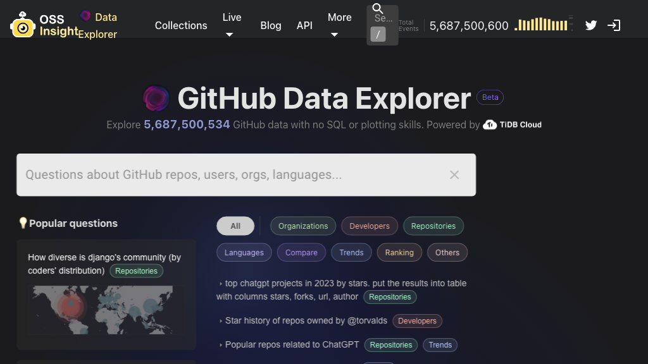The image size is (648, 364).
Task: Open the Collections menu item
Action: (x=181, y=25)
